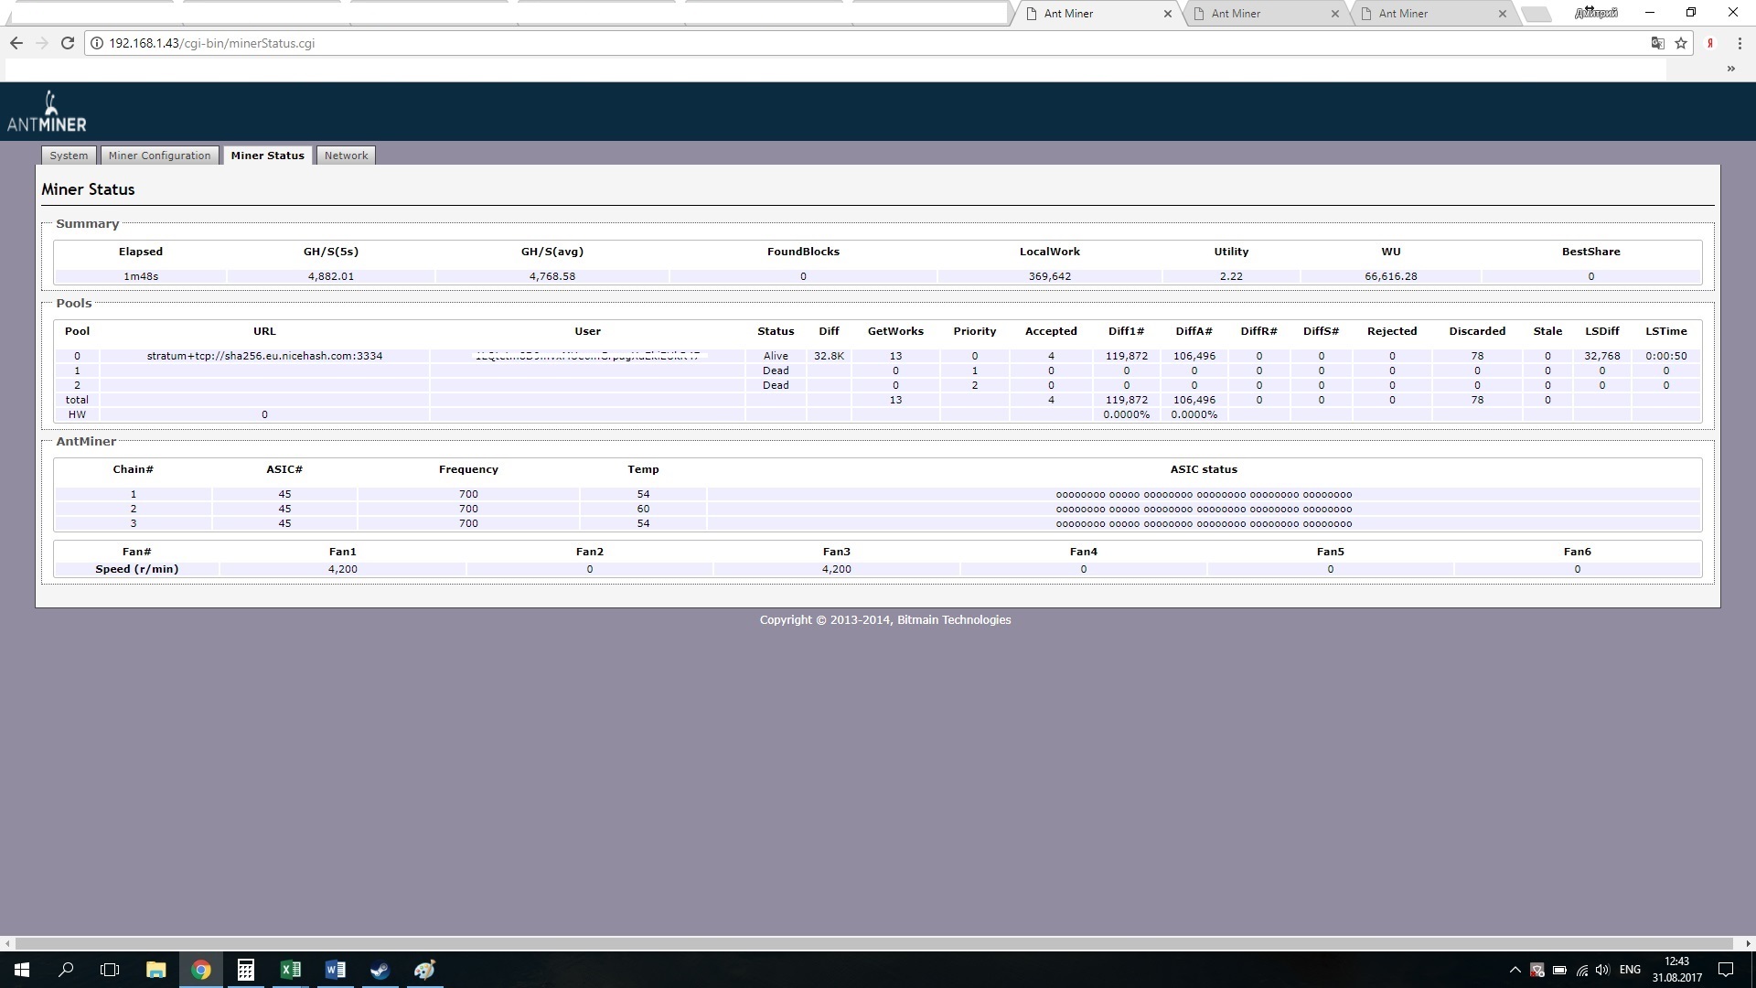Open the Chrome three-dot menu

(1740, 43)
